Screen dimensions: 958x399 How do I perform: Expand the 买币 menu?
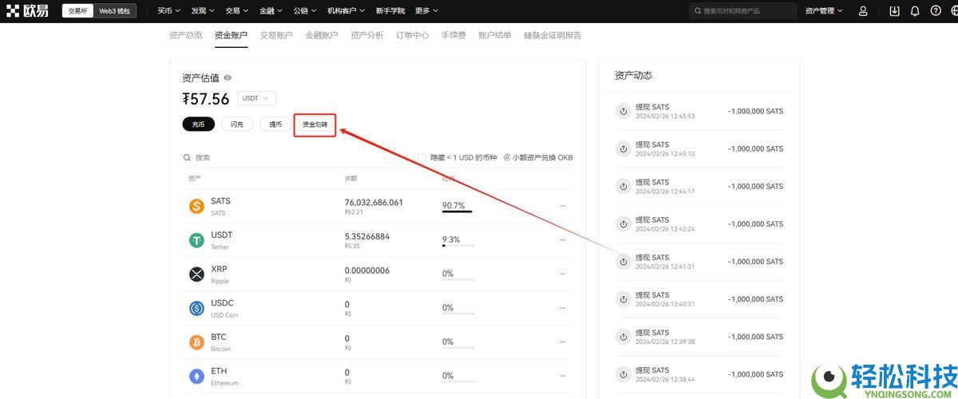(167, 11)
